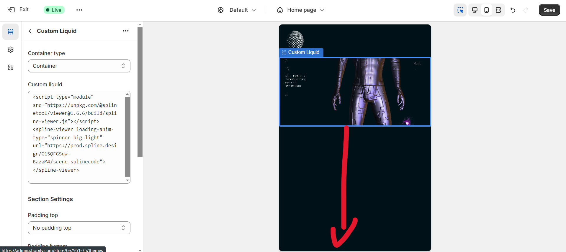Click the Section Settings heading
The height and width of the screenshot is (252, 566).
pos(50,199)
